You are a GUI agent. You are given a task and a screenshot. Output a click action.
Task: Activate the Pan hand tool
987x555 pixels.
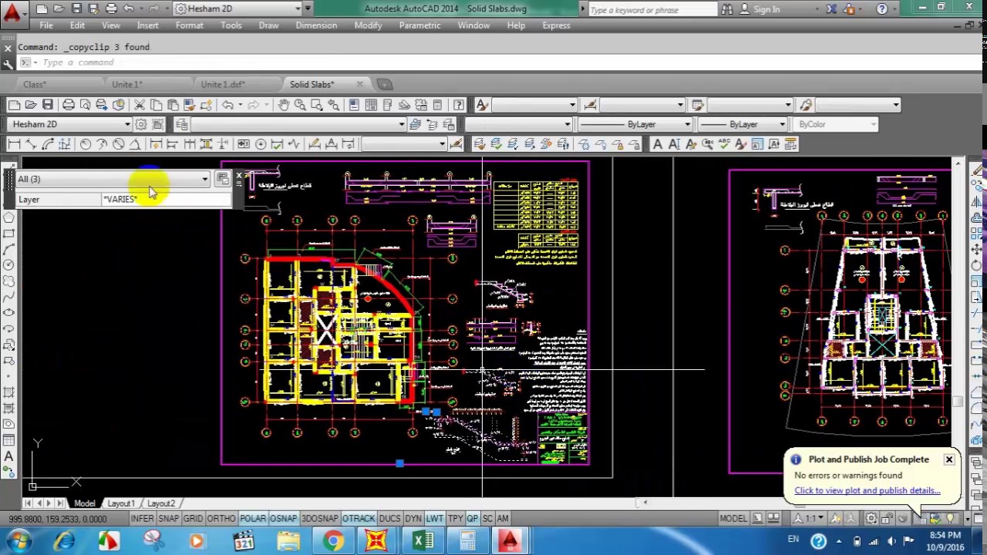[x=284, y=105]
